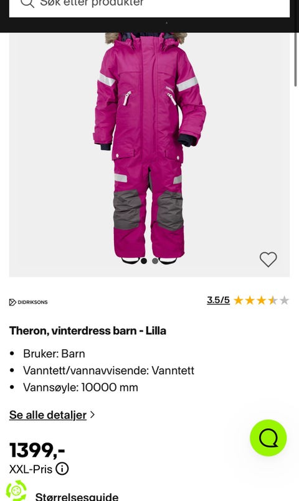Click the 1399,- price text
299x501 pixels.
point(37,450)
